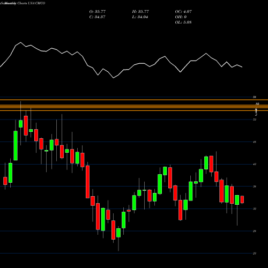The image size is (268, 268).
Task: Click the price axis label '48'
Action: [255, 142]
